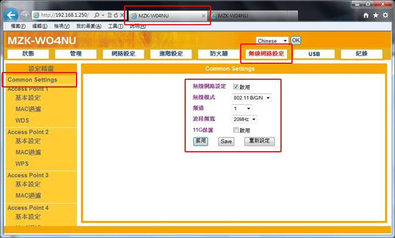Image resolution: width=395 pixels, height=238 pixels.
Task: Open the 檔案(F) menu
Action: coord(18,26)
